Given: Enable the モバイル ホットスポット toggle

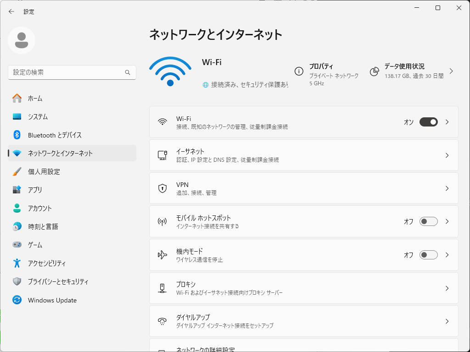Looking at the screenshot, I should [428, 221].
